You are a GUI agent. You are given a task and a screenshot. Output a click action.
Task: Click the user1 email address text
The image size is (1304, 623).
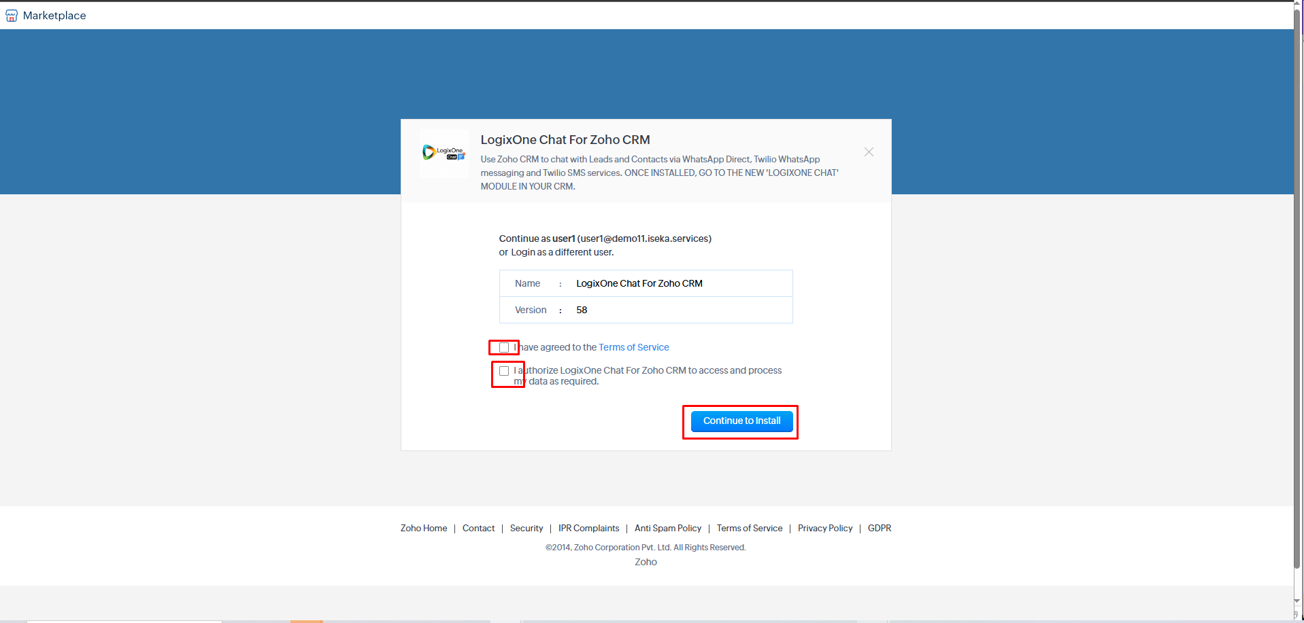click(644, 238)
